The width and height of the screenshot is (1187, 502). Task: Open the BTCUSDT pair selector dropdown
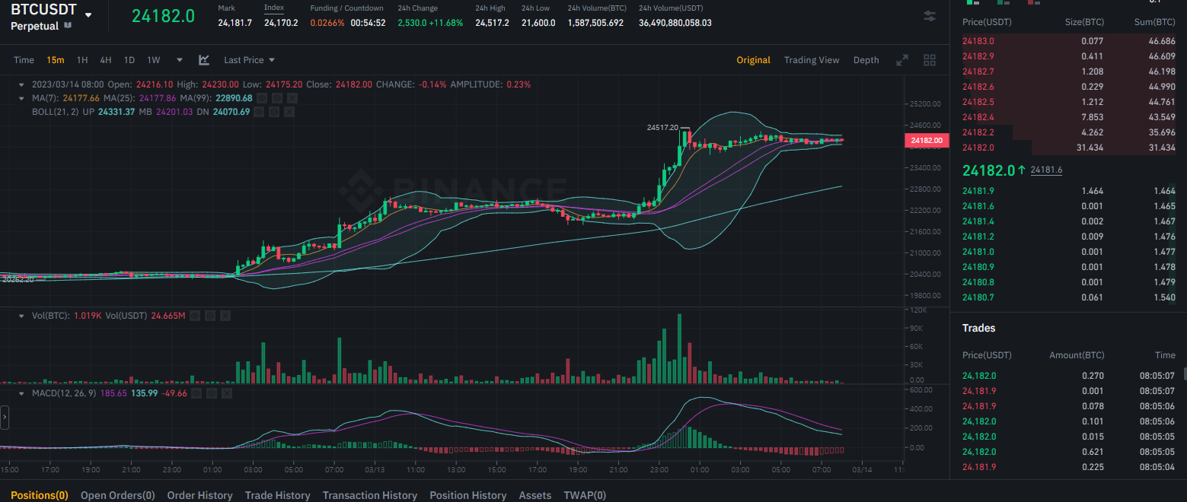[89, 15]
